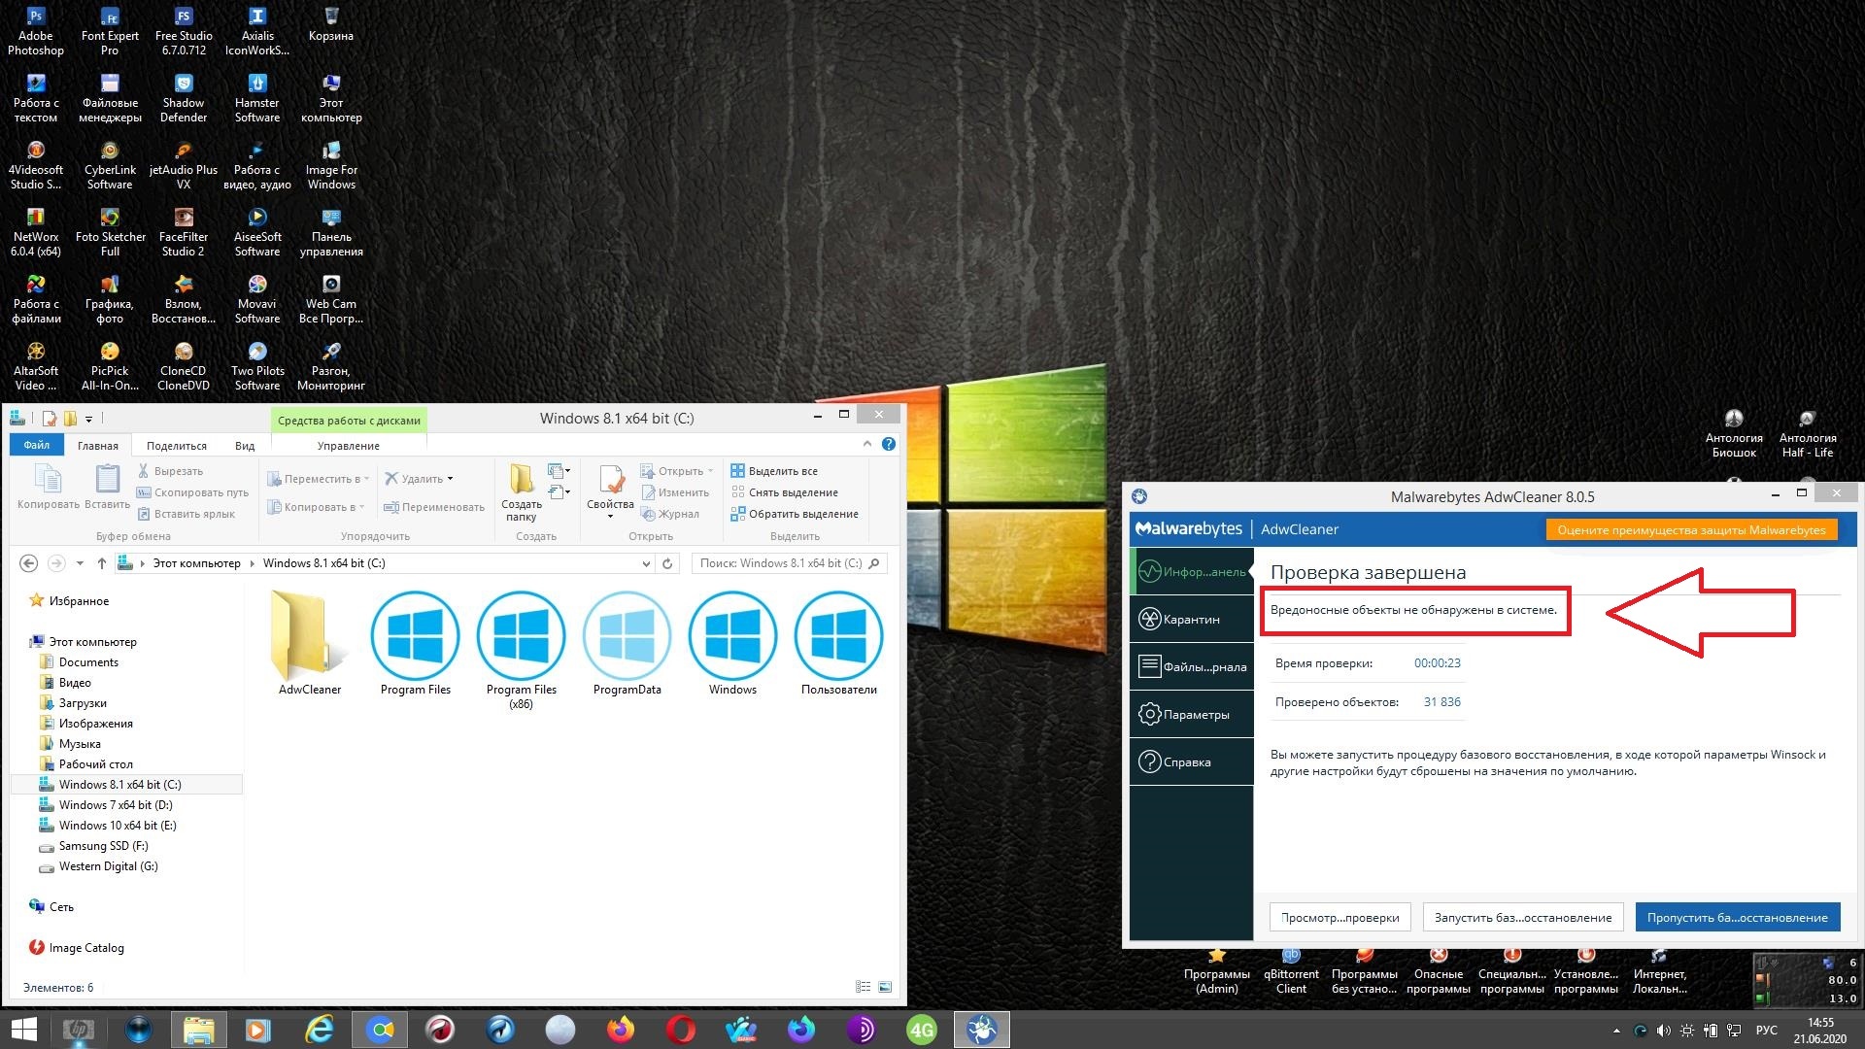Click Выделить все in ribbon

tap(774, 471)
